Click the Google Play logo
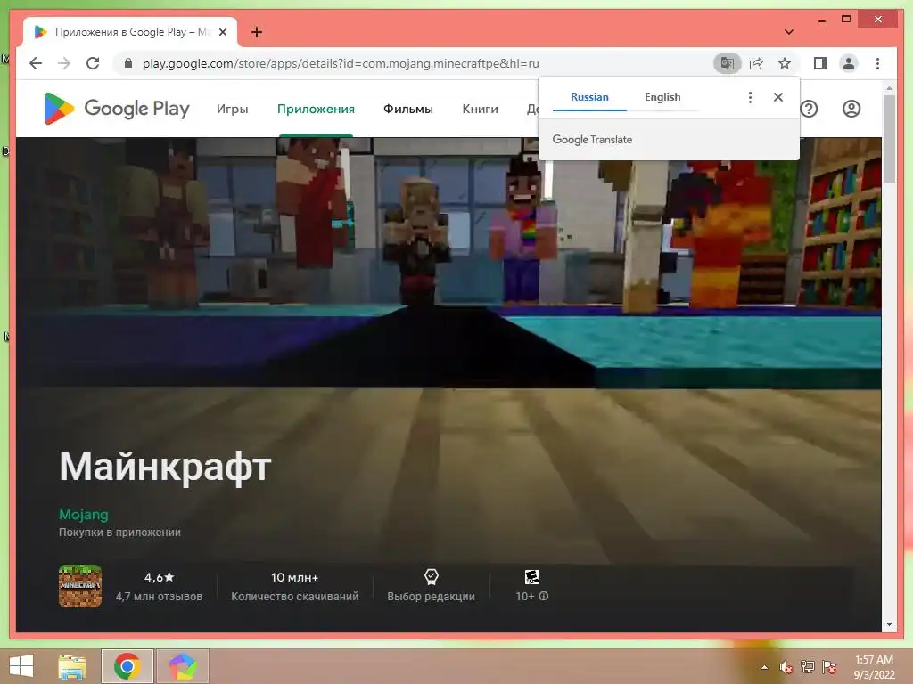Viewport: 913px width, 684px height. 117,109
